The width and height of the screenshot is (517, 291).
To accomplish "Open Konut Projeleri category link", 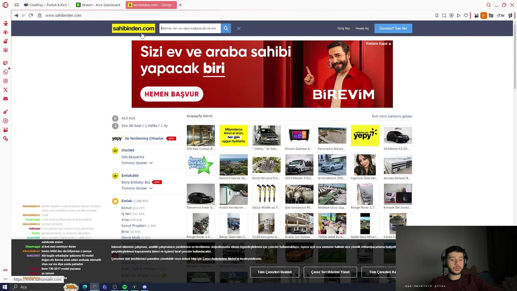I will 134,226.
